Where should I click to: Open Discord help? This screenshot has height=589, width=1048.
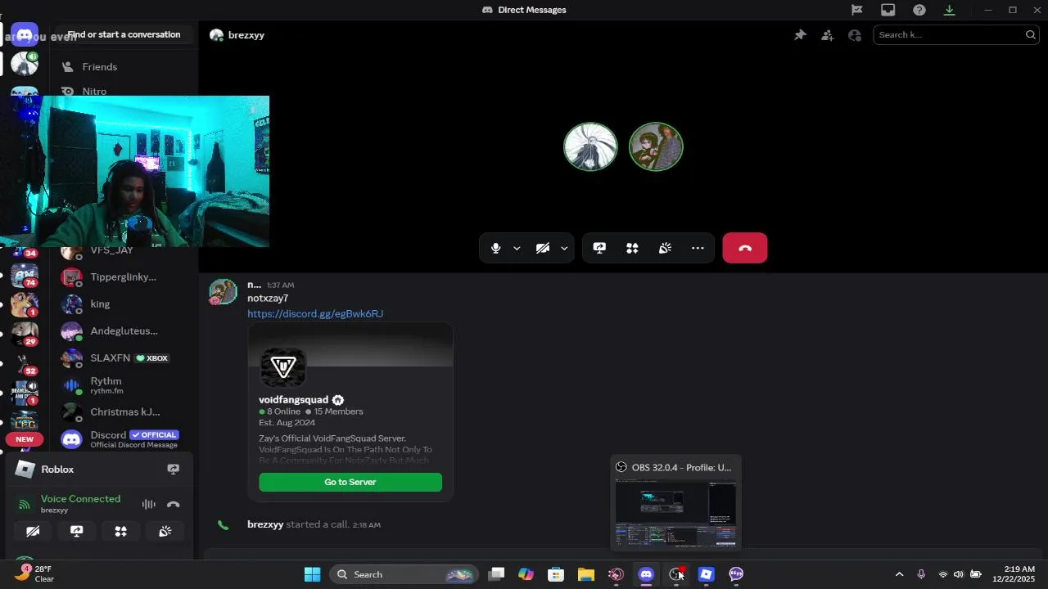coord(919,10)
